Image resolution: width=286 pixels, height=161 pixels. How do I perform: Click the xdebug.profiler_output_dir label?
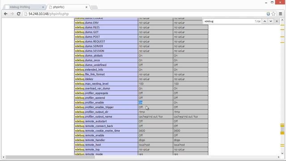(x=92, y=112)
